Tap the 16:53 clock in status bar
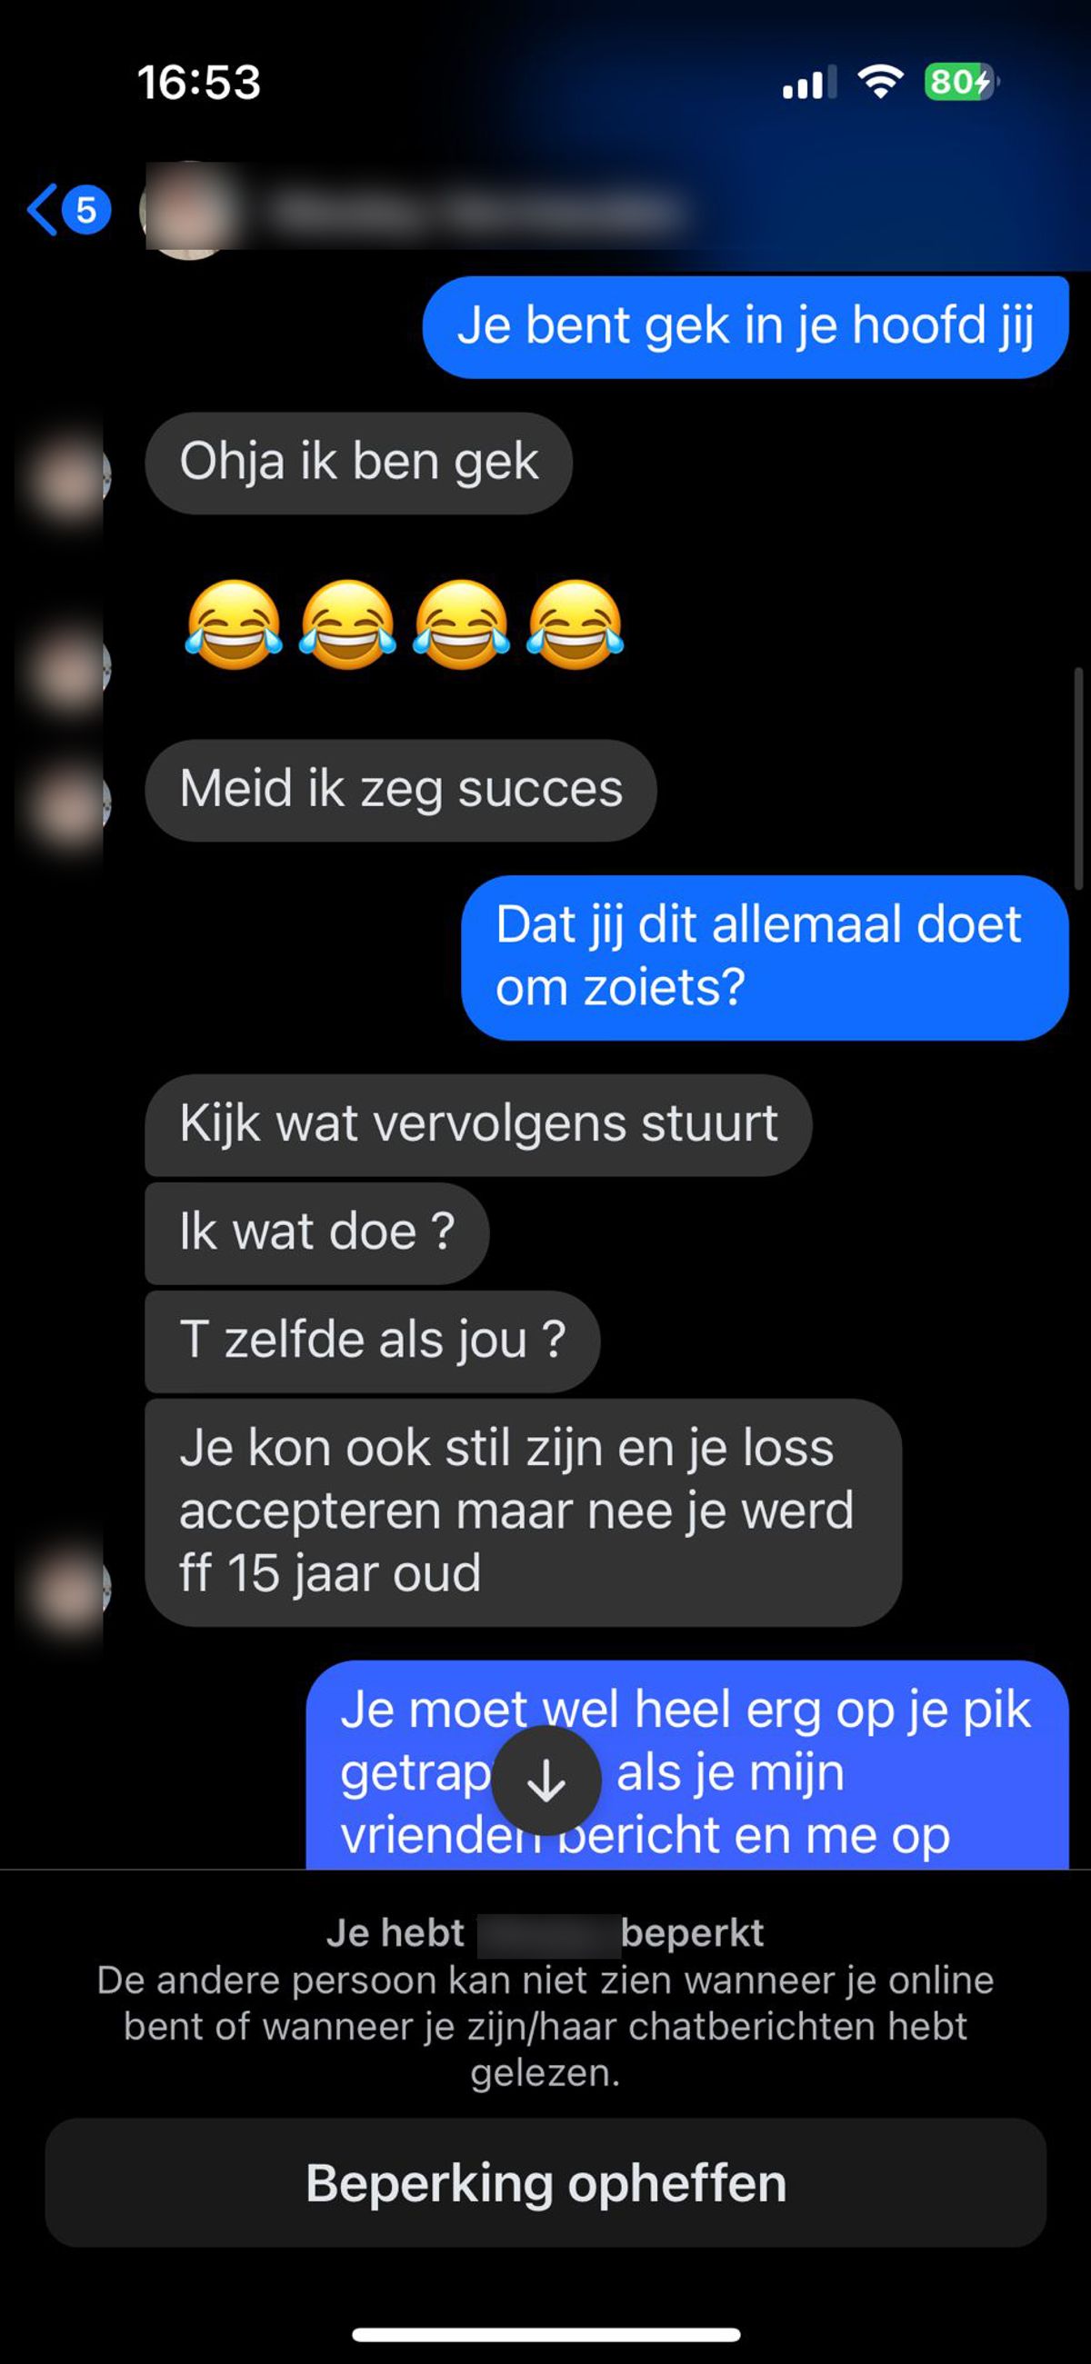The width and height of the screenshot is (1091, 2364). [198, 82]
